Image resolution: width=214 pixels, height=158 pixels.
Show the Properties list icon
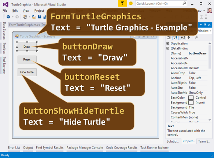[183, 37]
